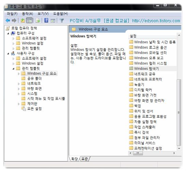Screen dimensions: 186x172
Task: Click the up one level folder icon
Action: (x=23, y=21)
